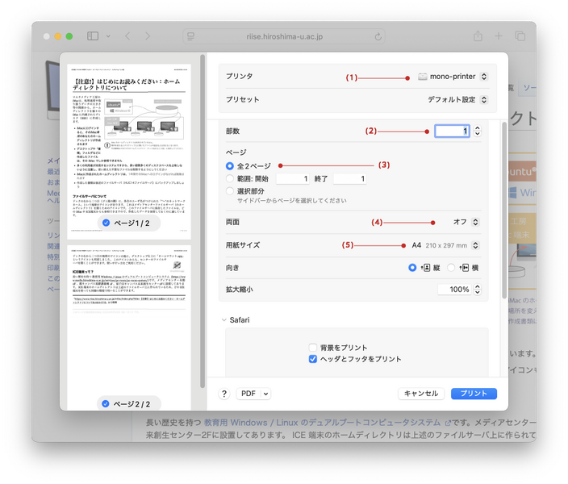
Task: Enable the 背景をプリント checkbox
Action: 313,347
